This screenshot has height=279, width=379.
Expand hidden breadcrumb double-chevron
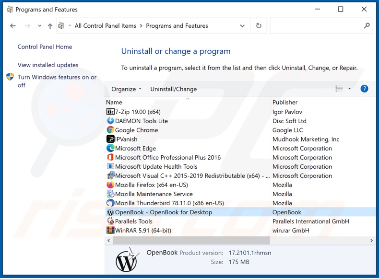point(70,25)
